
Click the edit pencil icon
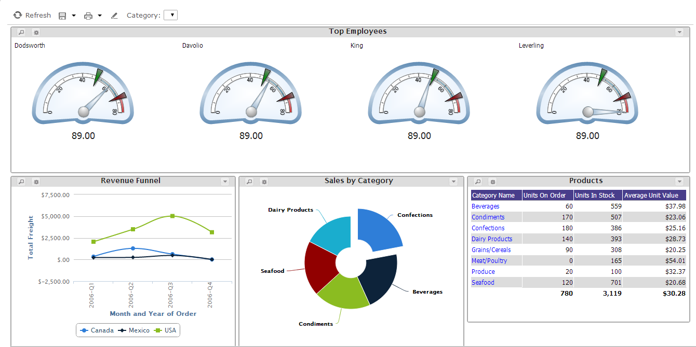coord(114,16)
